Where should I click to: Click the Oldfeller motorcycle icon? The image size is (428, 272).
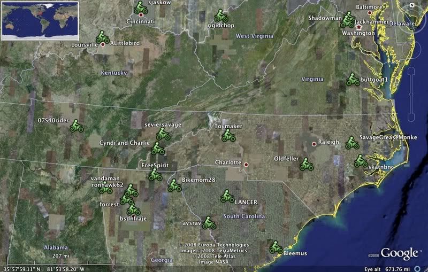click(306, 165)
